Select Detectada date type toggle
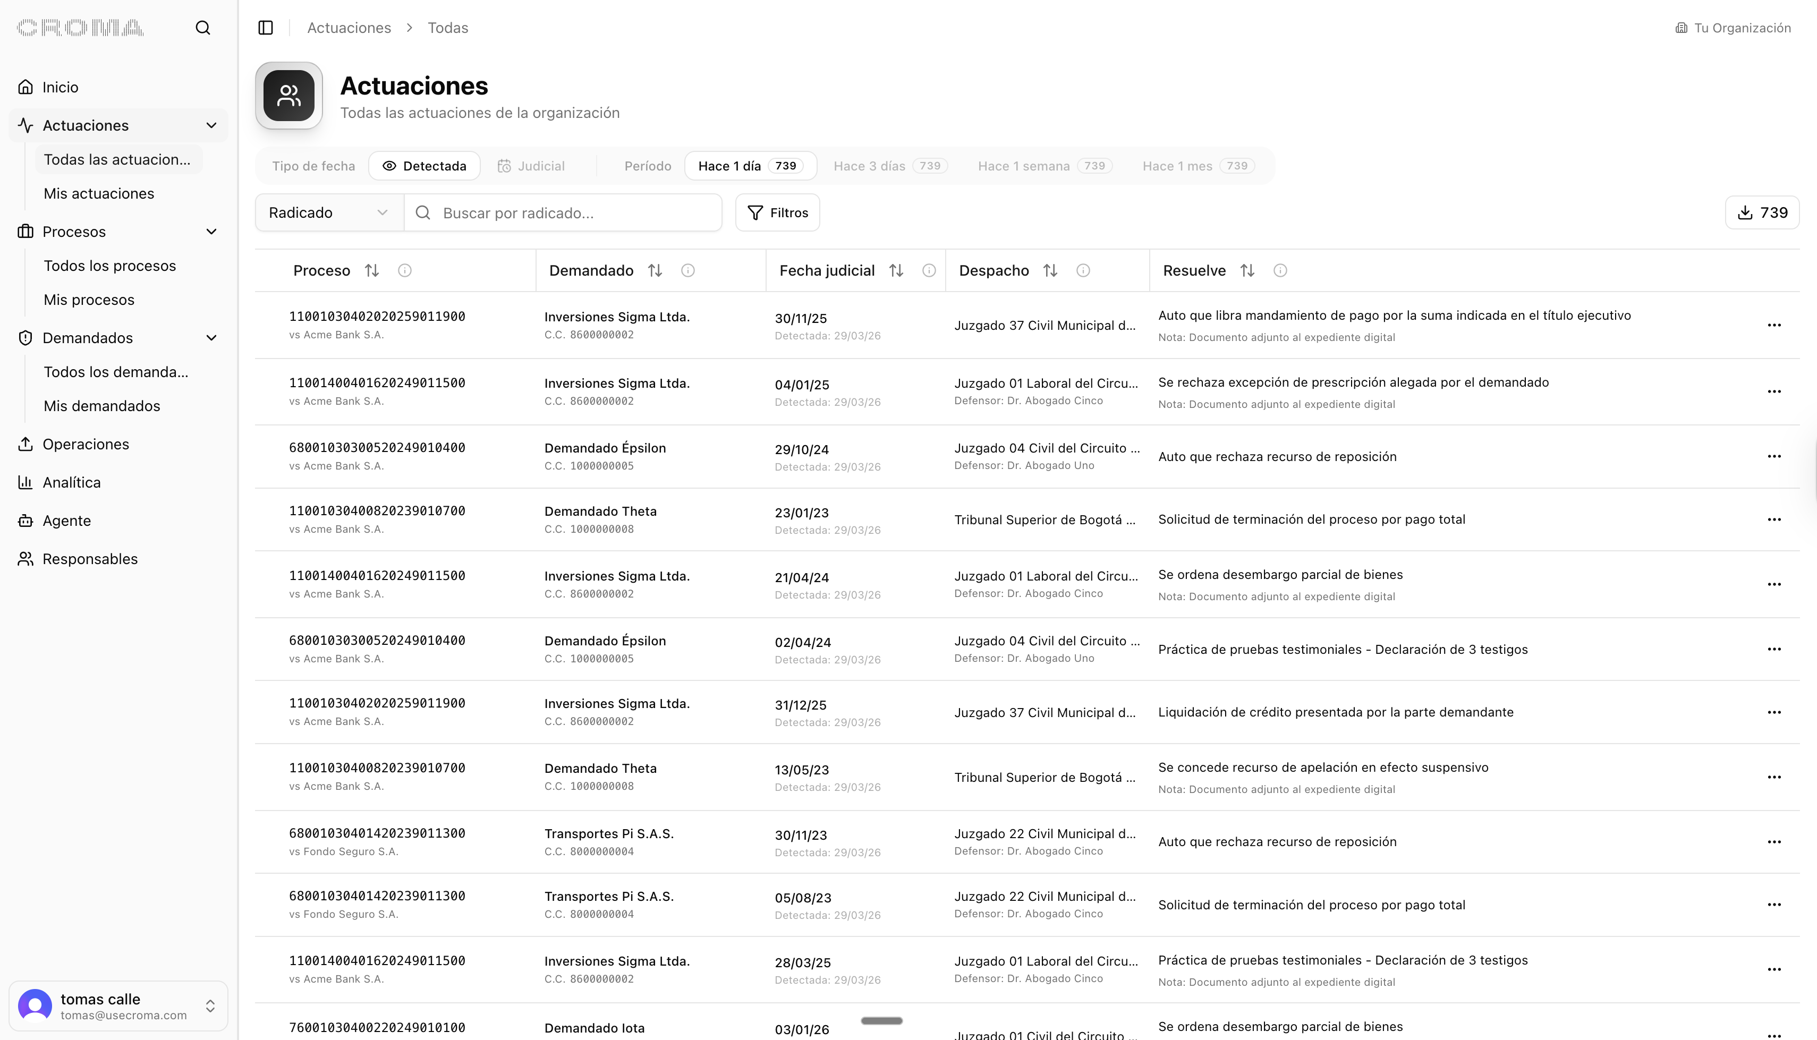1817x1040 pixels. pyautogui.click(x=424, y=166)
